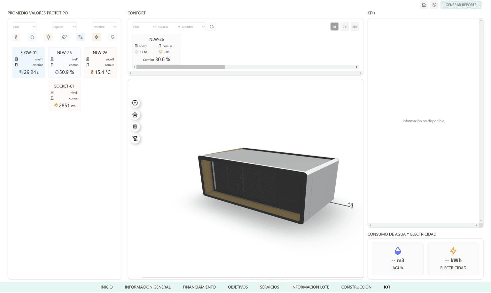Open the Piso dropdown in Promedio Valores

(x=24, y=27)
